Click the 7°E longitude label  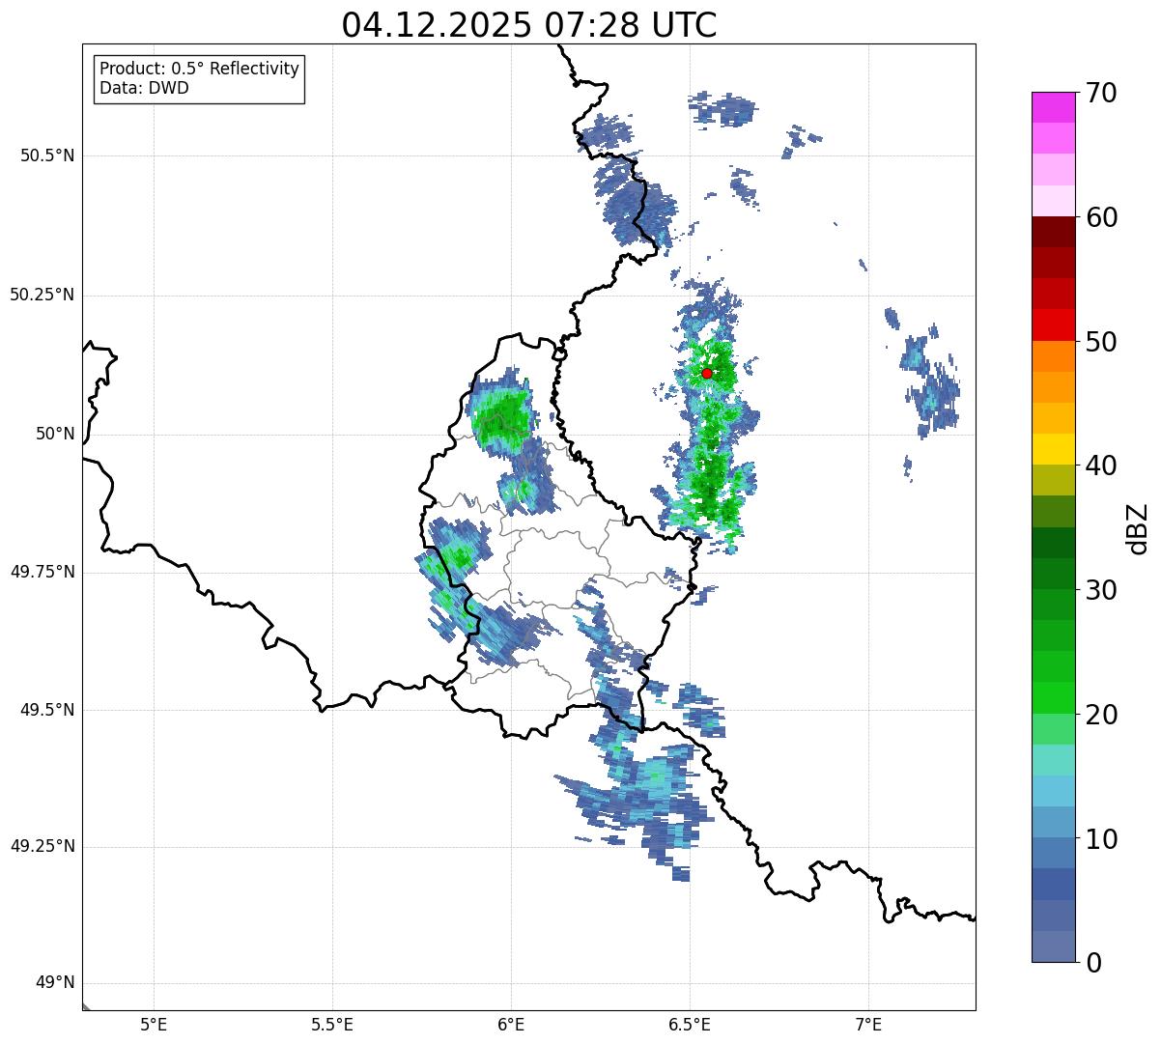(868, 1024)
